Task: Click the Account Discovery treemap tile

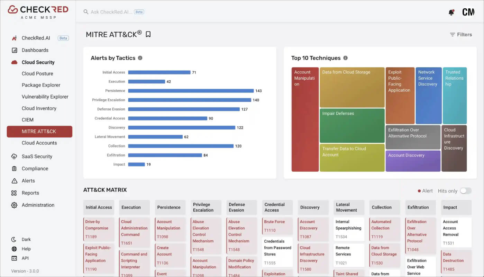Action: (x=413, y=161)
